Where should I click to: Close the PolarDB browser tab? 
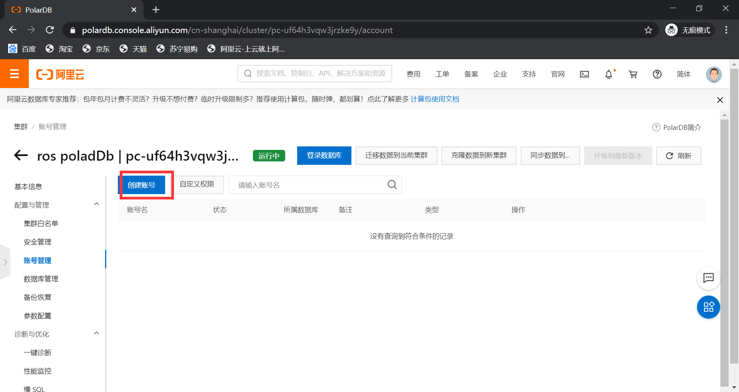click(x=134, y=10)
